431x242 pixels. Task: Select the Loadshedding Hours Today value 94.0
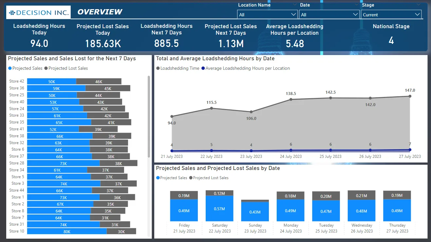click(39, 43)
